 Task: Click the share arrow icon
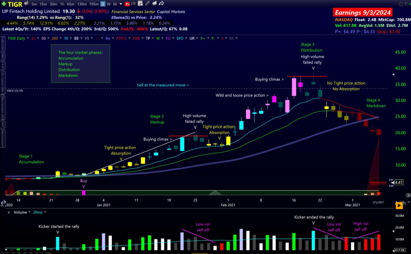click(x=162, y=3)
